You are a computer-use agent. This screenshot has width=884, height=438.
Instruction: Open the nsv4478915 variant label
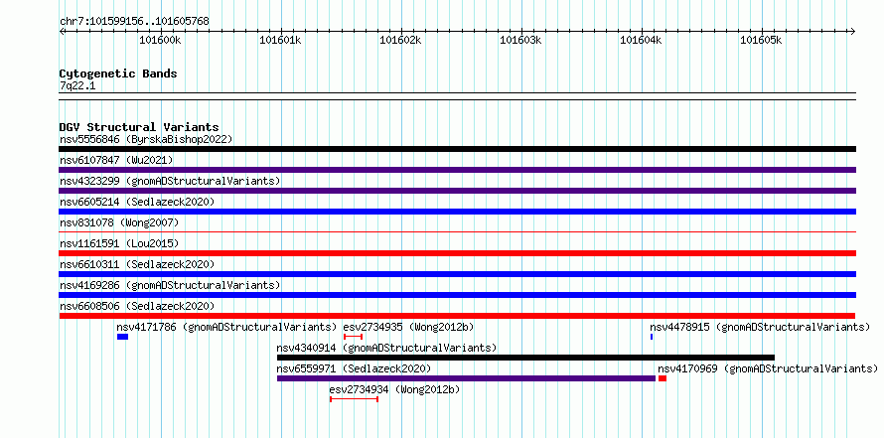760,327
